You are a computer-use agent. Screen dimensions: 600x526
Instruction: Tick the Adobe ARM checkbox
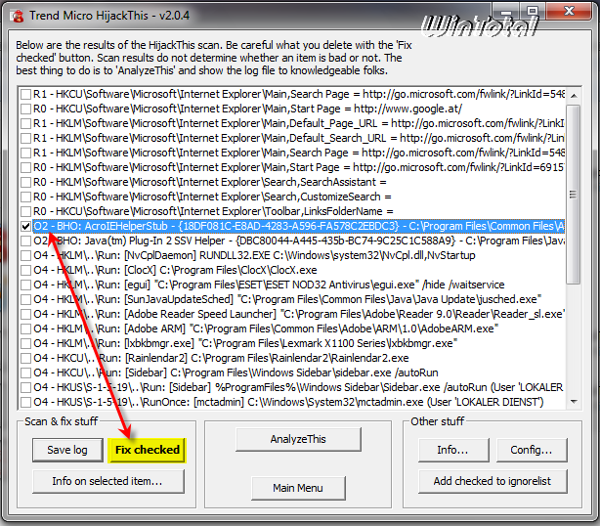click(x=25, y=329)
